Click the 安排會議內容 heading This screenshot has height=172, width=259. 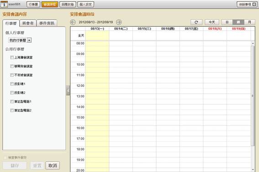[15, 14]
